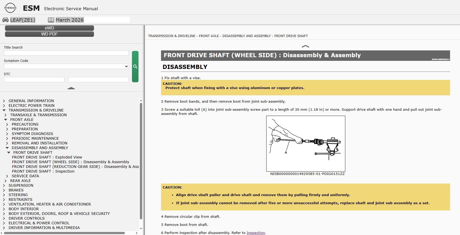Select the LEAF(ZE1) vehicle label
The image size is (460, 235).
click(23, 20)
